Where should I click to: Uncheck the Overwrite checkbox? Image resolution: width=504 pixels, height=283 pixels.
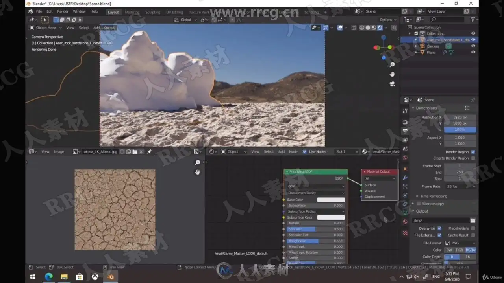[439, 228]
